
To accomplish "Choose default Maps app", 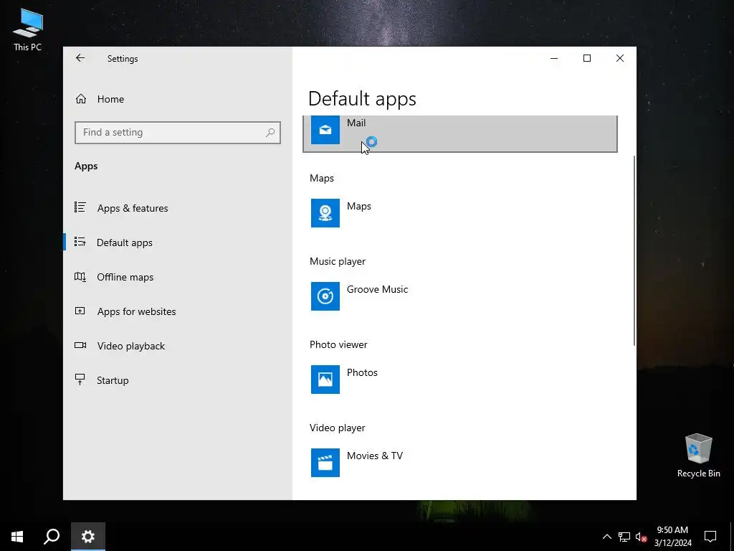I will pyautogui.click(x=460, y=213).
